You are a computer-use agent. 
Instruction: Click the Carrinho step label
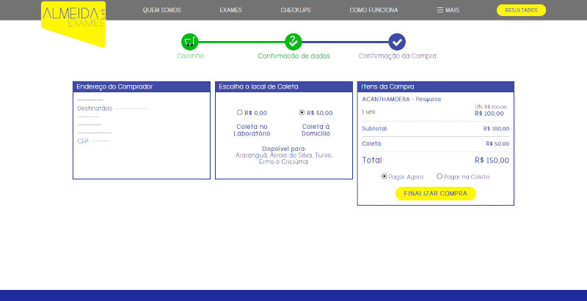click(190, 56)
